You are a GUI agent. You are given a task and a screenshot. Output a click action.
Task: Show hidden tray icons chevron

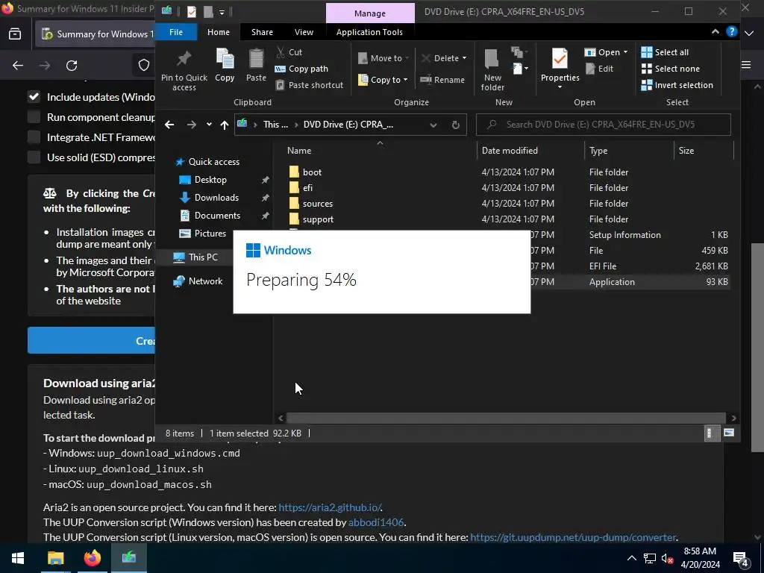click(x=631, y=559)
